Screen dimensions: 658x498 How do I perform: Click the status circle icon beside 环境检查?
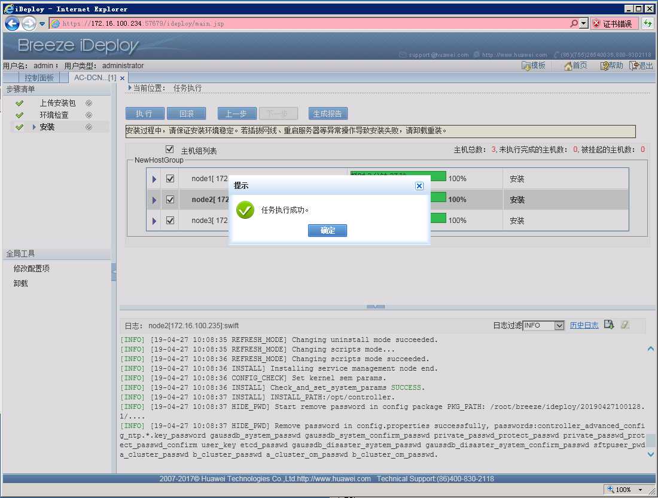pyautogui.click(x=89, y=115)
